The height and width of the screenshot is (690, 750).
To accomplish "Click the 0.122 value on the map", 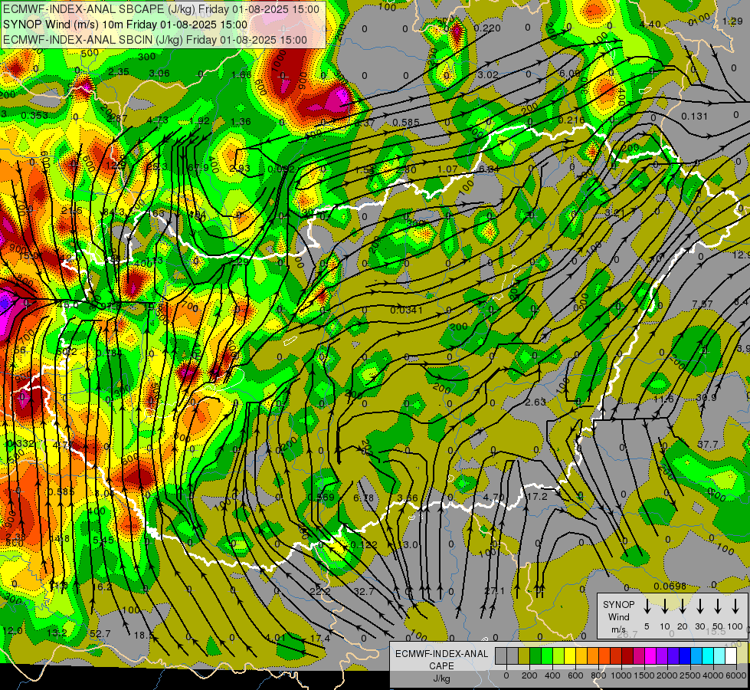I will click(x=364, y=545).
